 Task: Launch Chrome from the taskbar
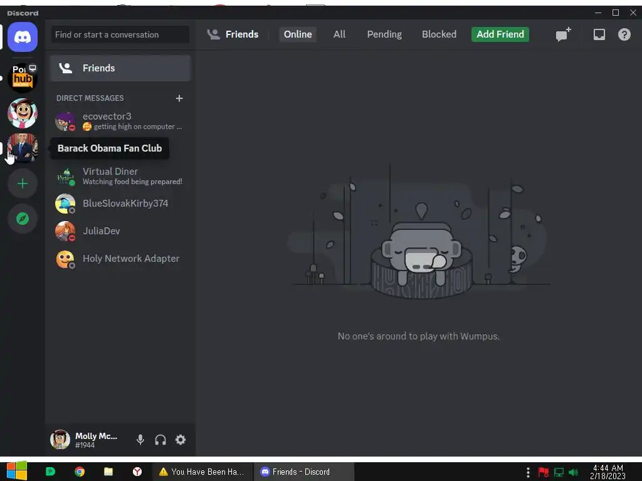point(80,472)
